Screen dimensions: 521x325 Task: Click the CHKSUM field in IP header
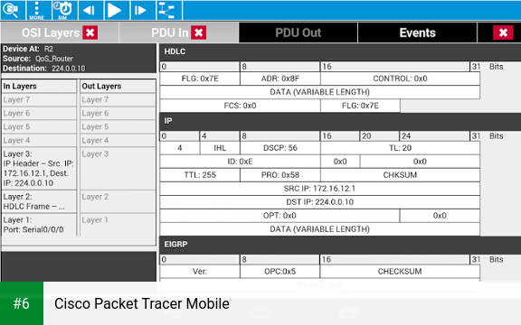(400, 175)
